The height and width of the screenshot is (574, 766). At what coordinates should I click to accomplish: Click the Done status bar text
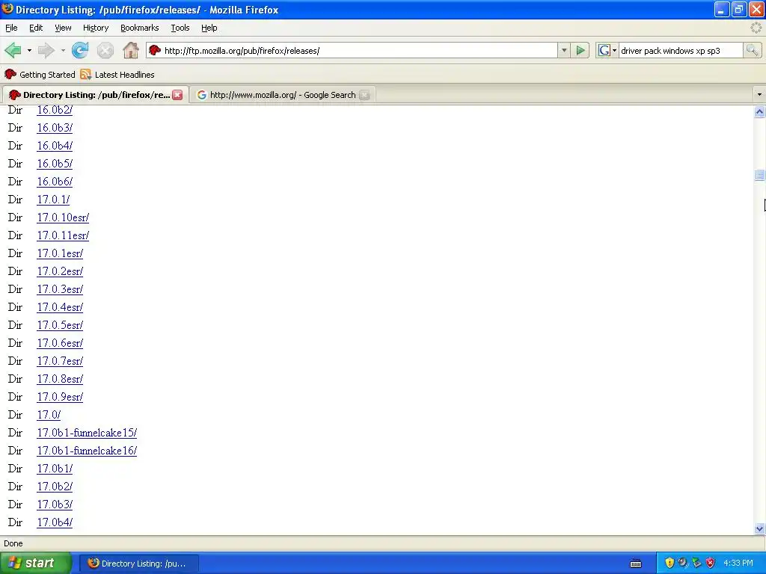(x=13, y=543)
